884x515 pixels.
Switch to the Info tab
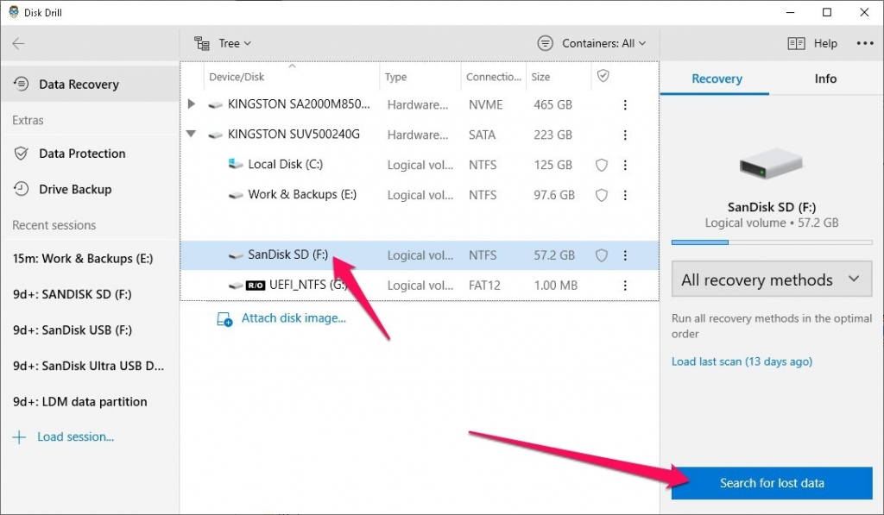[x=824, y=78]
